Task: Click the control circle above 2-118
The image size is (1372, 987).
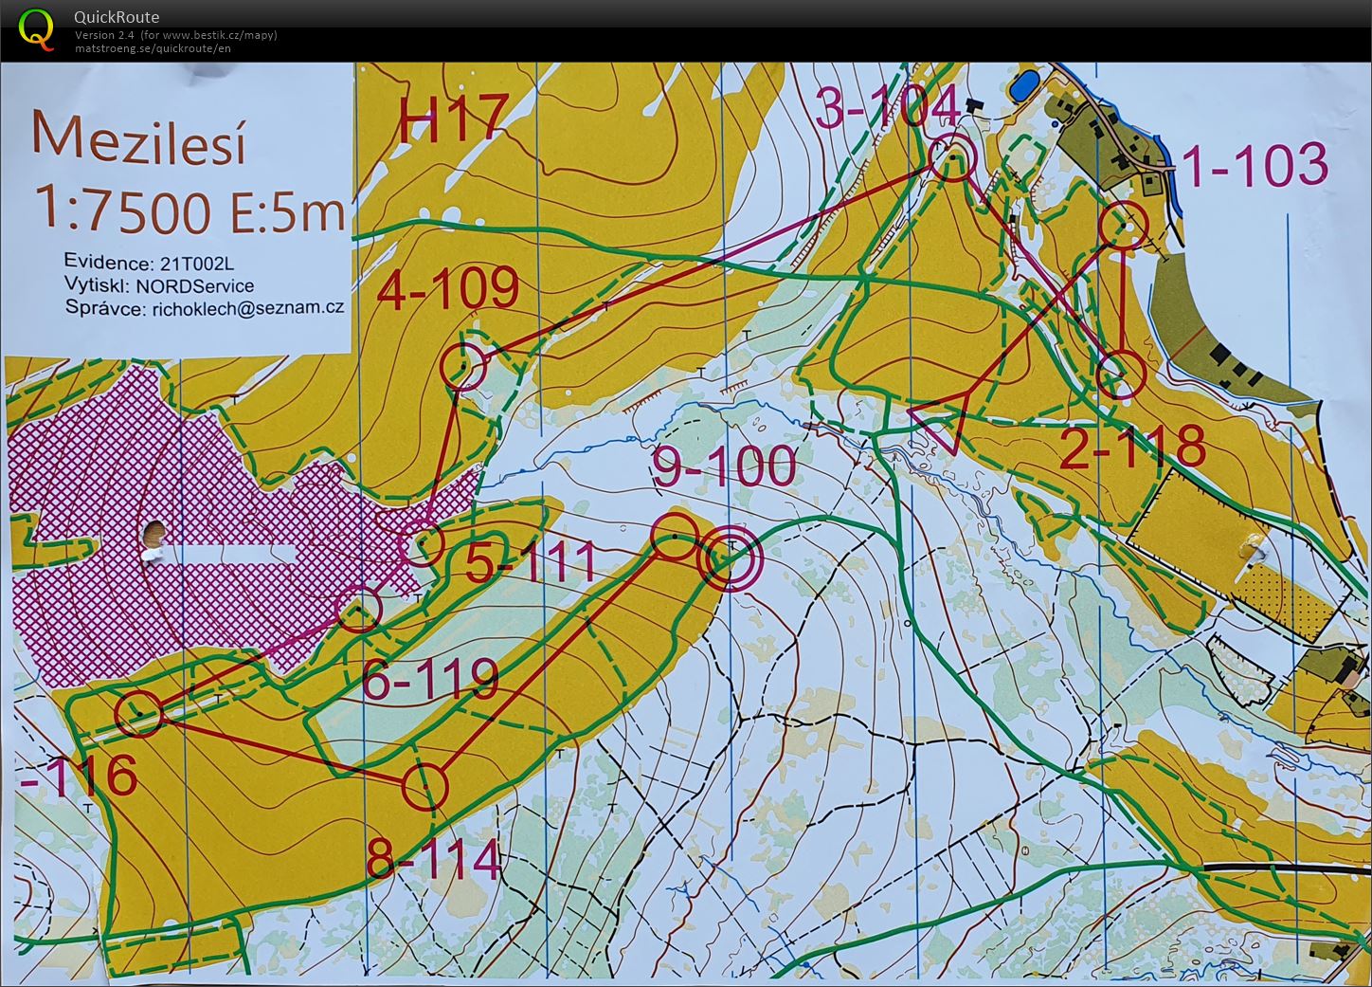Action: pyautogui.click(x=1121, y=375)
